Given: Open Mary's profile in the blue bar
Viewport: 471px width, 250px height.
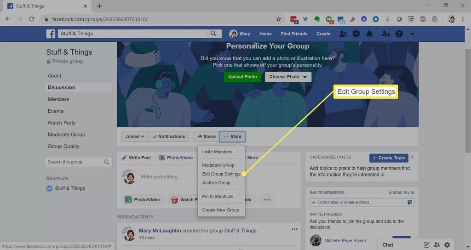Looking at the screenshot, I should tap(239, 34).
